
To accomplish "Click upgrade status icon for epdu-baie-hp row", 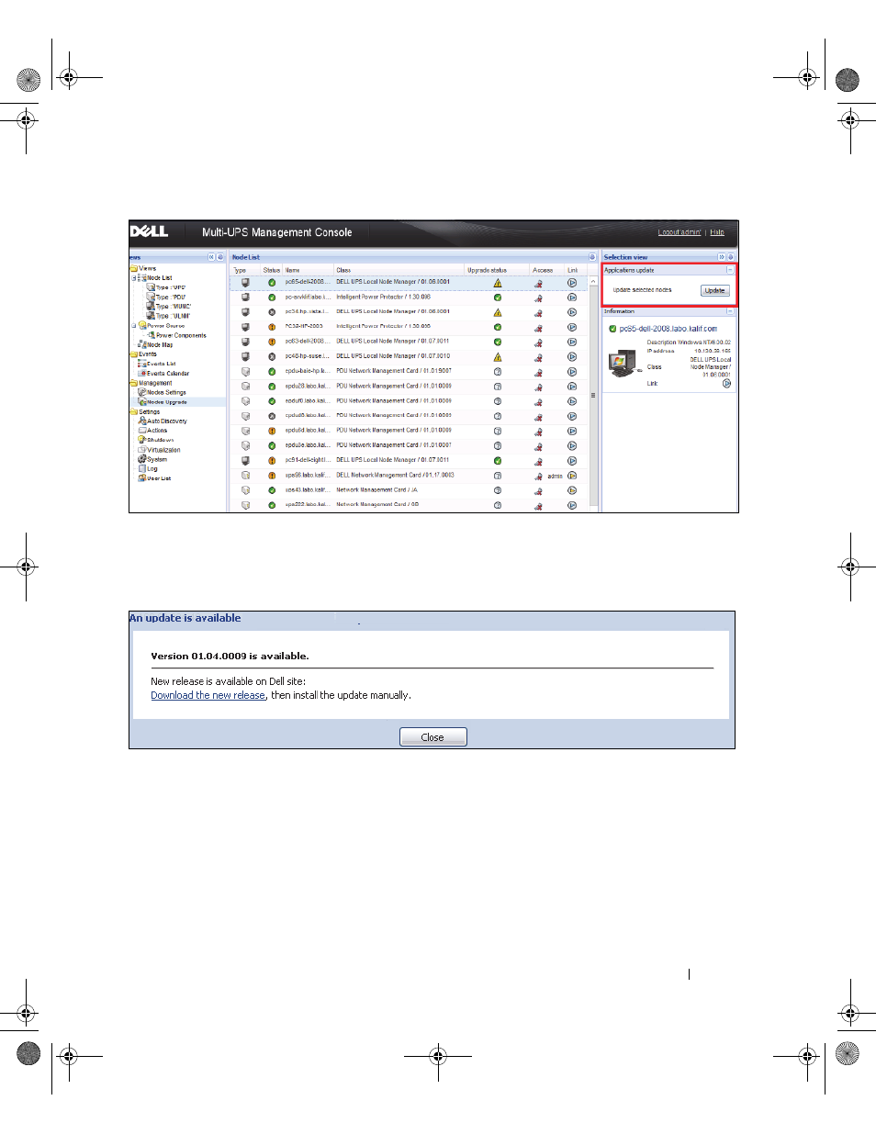I will tap(498, 372).
